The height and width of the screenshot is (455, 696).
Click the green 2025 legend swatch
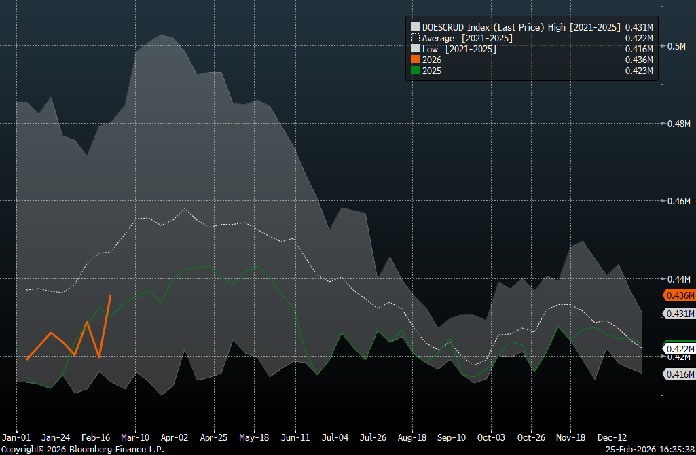click(416, 71)
